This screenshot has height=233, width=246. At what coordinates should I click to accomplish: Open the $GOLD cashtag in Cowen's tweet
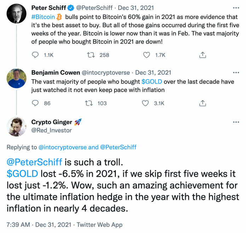(152, 81)
